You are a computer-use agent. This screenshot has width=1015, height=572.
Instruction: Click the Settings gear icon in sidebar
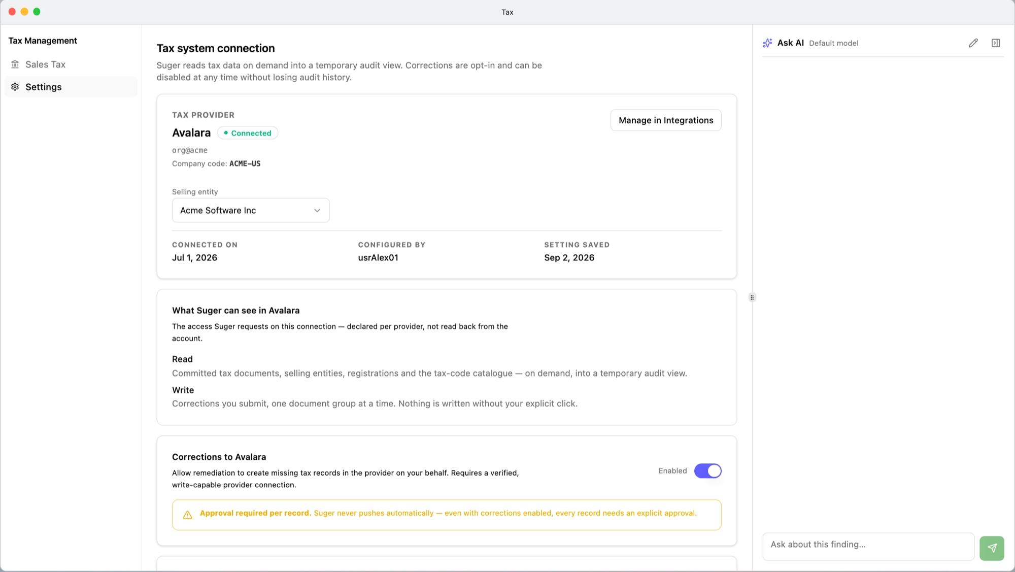[x=15, y=87]
